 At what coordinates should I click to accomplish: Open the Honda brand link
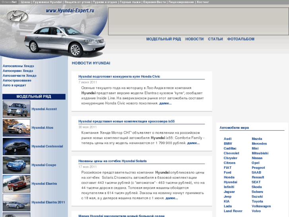[x=229, y=177]
